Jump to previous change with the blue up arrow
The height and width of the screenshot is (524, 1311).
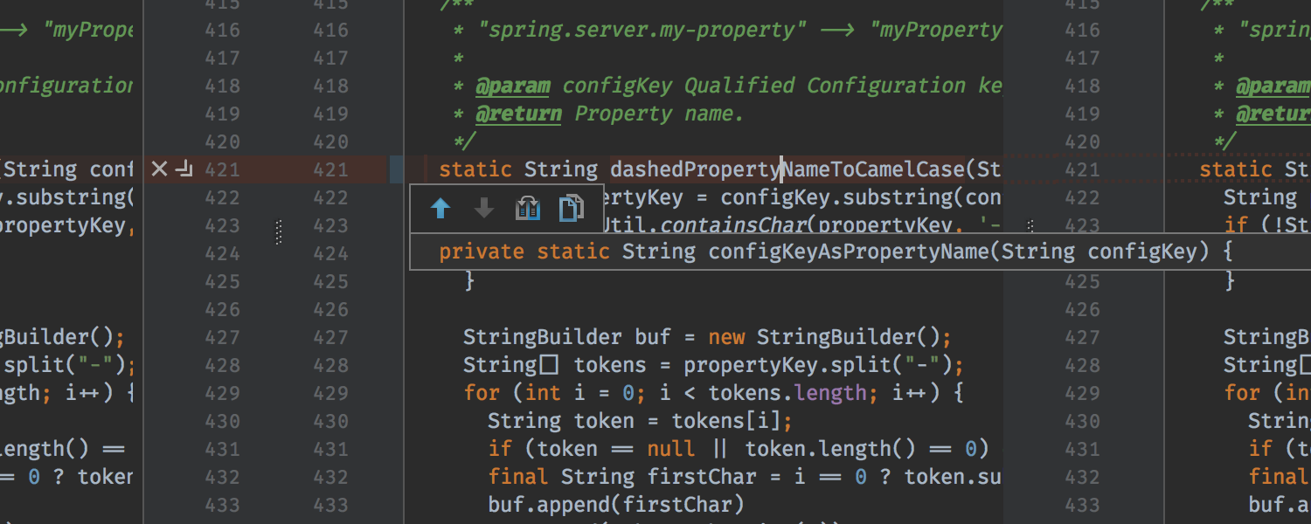[440, 209]
